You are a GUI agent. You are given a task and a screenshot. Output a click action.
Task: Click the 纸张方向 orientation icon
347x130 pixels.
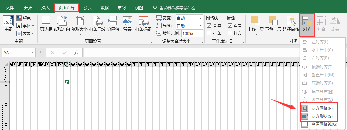click(x=62, y=21)
